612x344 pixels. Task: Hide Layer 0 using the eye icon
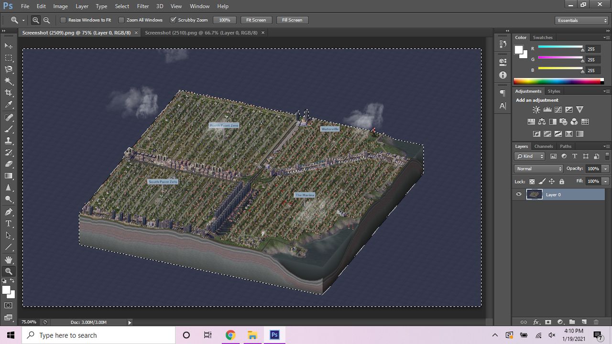click(x=519, y=194)
